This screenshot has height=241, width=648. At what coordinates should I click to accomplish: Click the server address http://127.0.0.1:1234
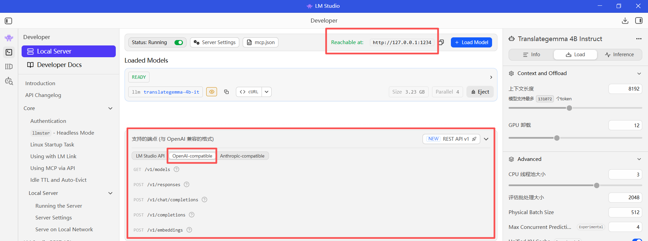[x=402, y=42]
